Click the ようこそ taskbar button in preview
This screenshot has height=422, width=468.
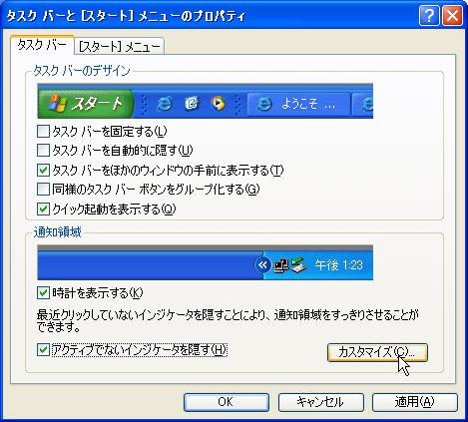(298, 105)
